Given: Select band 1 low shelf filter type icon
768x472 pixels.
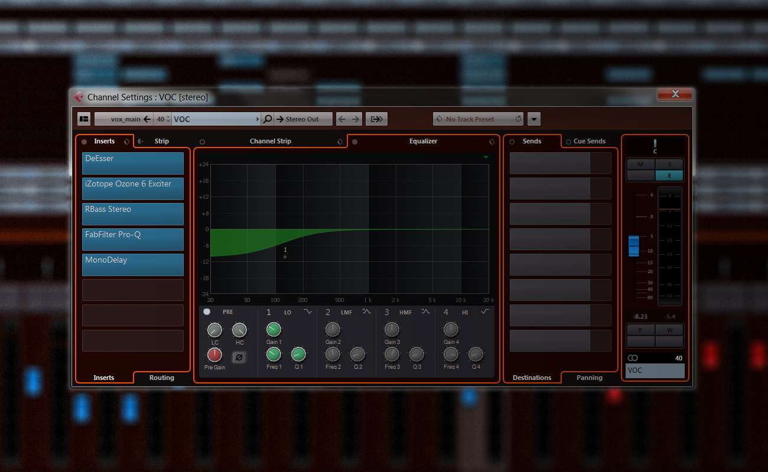Looking at the screenshot, I should tap(308, 312).
